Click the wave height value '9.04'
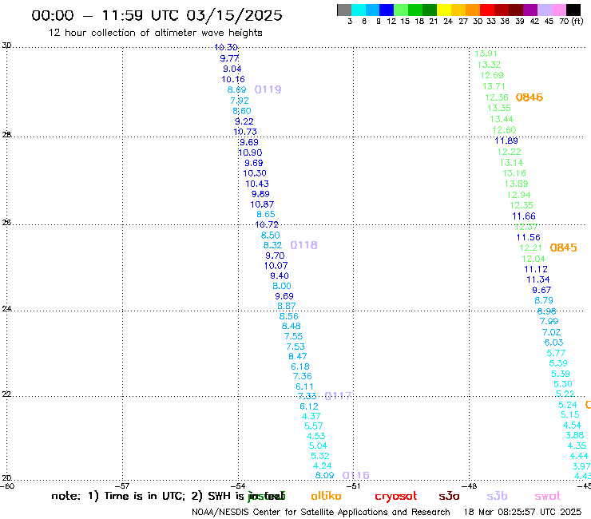The image size is (591, 519). click(x=232, y=69)
